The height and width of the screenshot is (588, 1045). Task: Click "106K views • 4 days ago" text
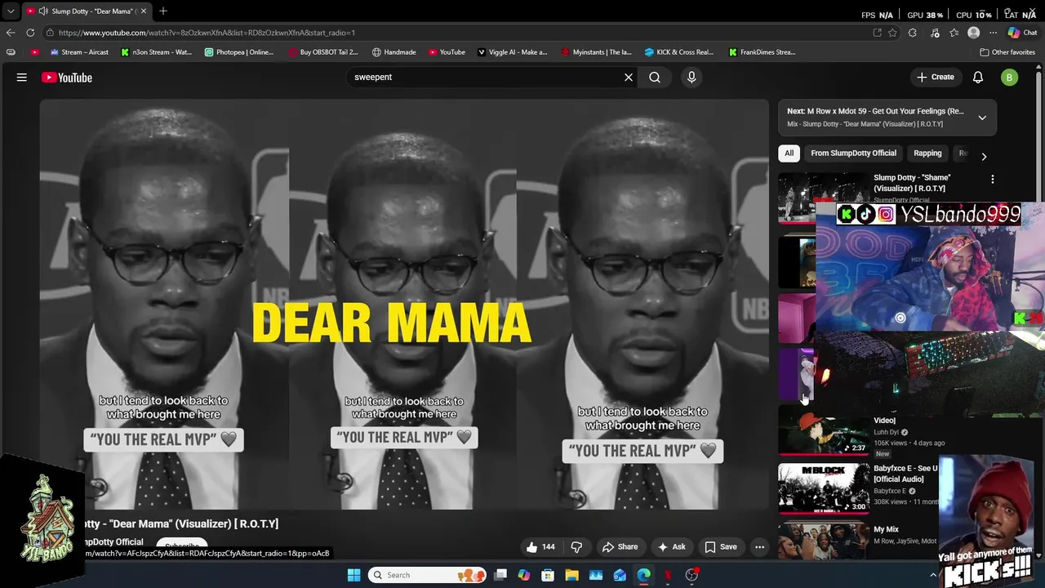(909, 443)
